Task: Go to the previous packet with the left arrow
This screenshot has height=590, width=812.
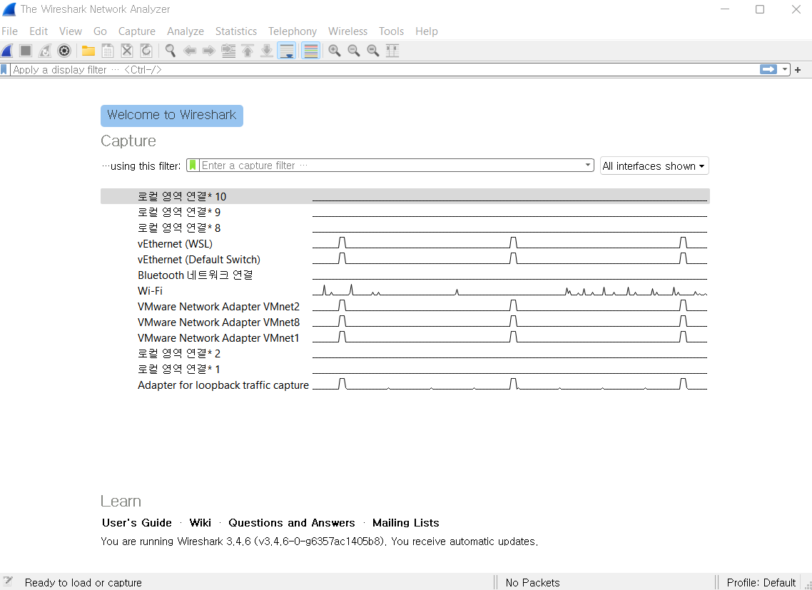Action: (190, 51)
